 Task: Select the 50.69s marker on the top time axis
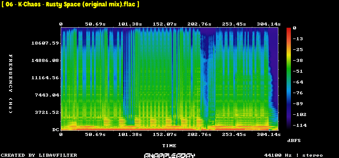coord(95,24)
